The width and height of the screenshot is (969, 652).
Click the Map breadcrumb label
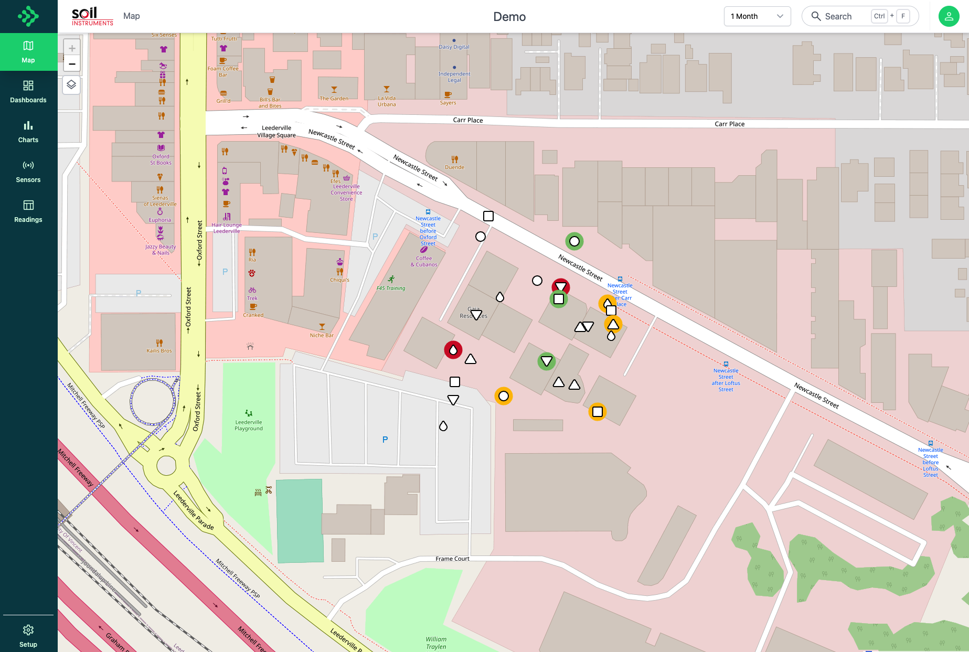coord(131,16)
